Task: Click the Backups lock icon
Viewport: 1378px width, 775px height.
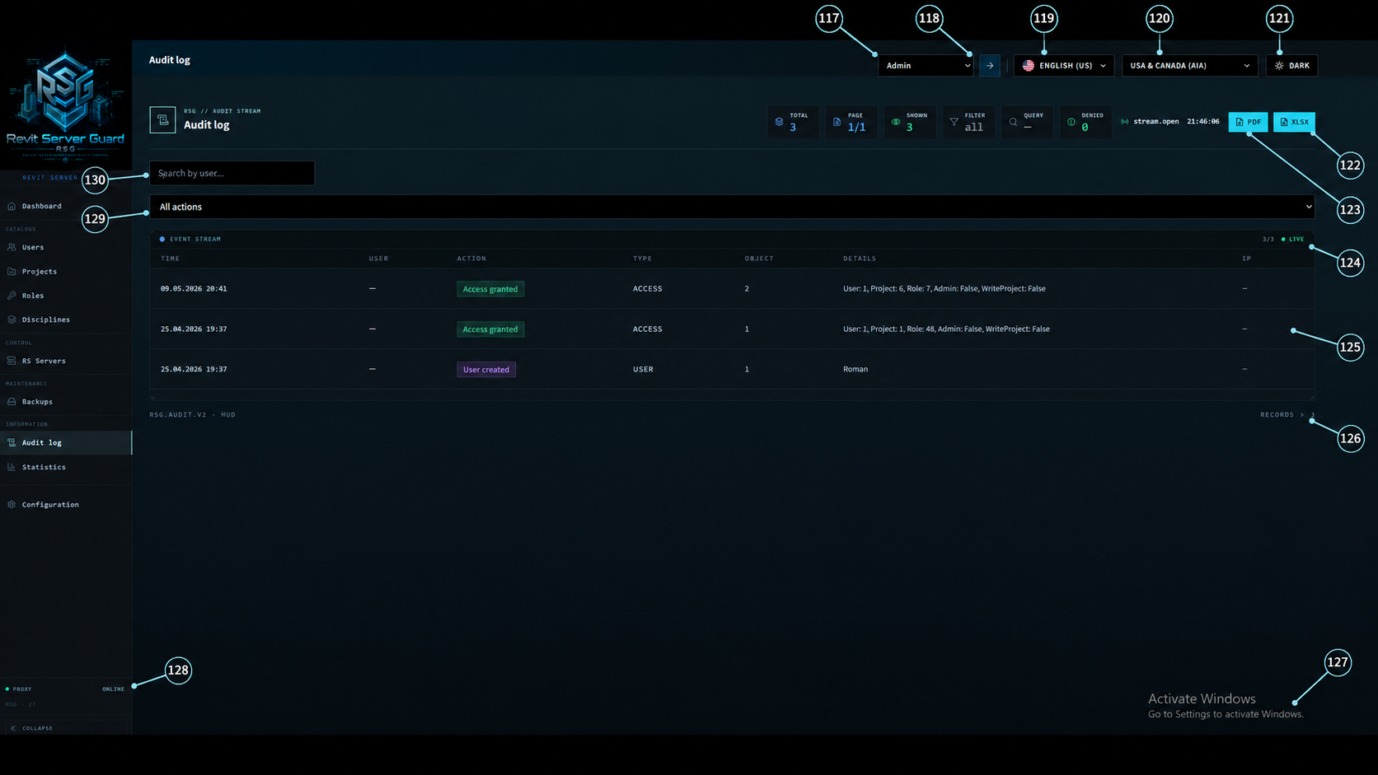Action: (12, 401)
